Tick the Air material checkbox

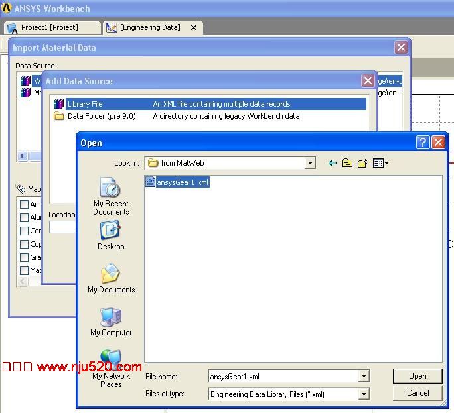[x=24, y=204]
